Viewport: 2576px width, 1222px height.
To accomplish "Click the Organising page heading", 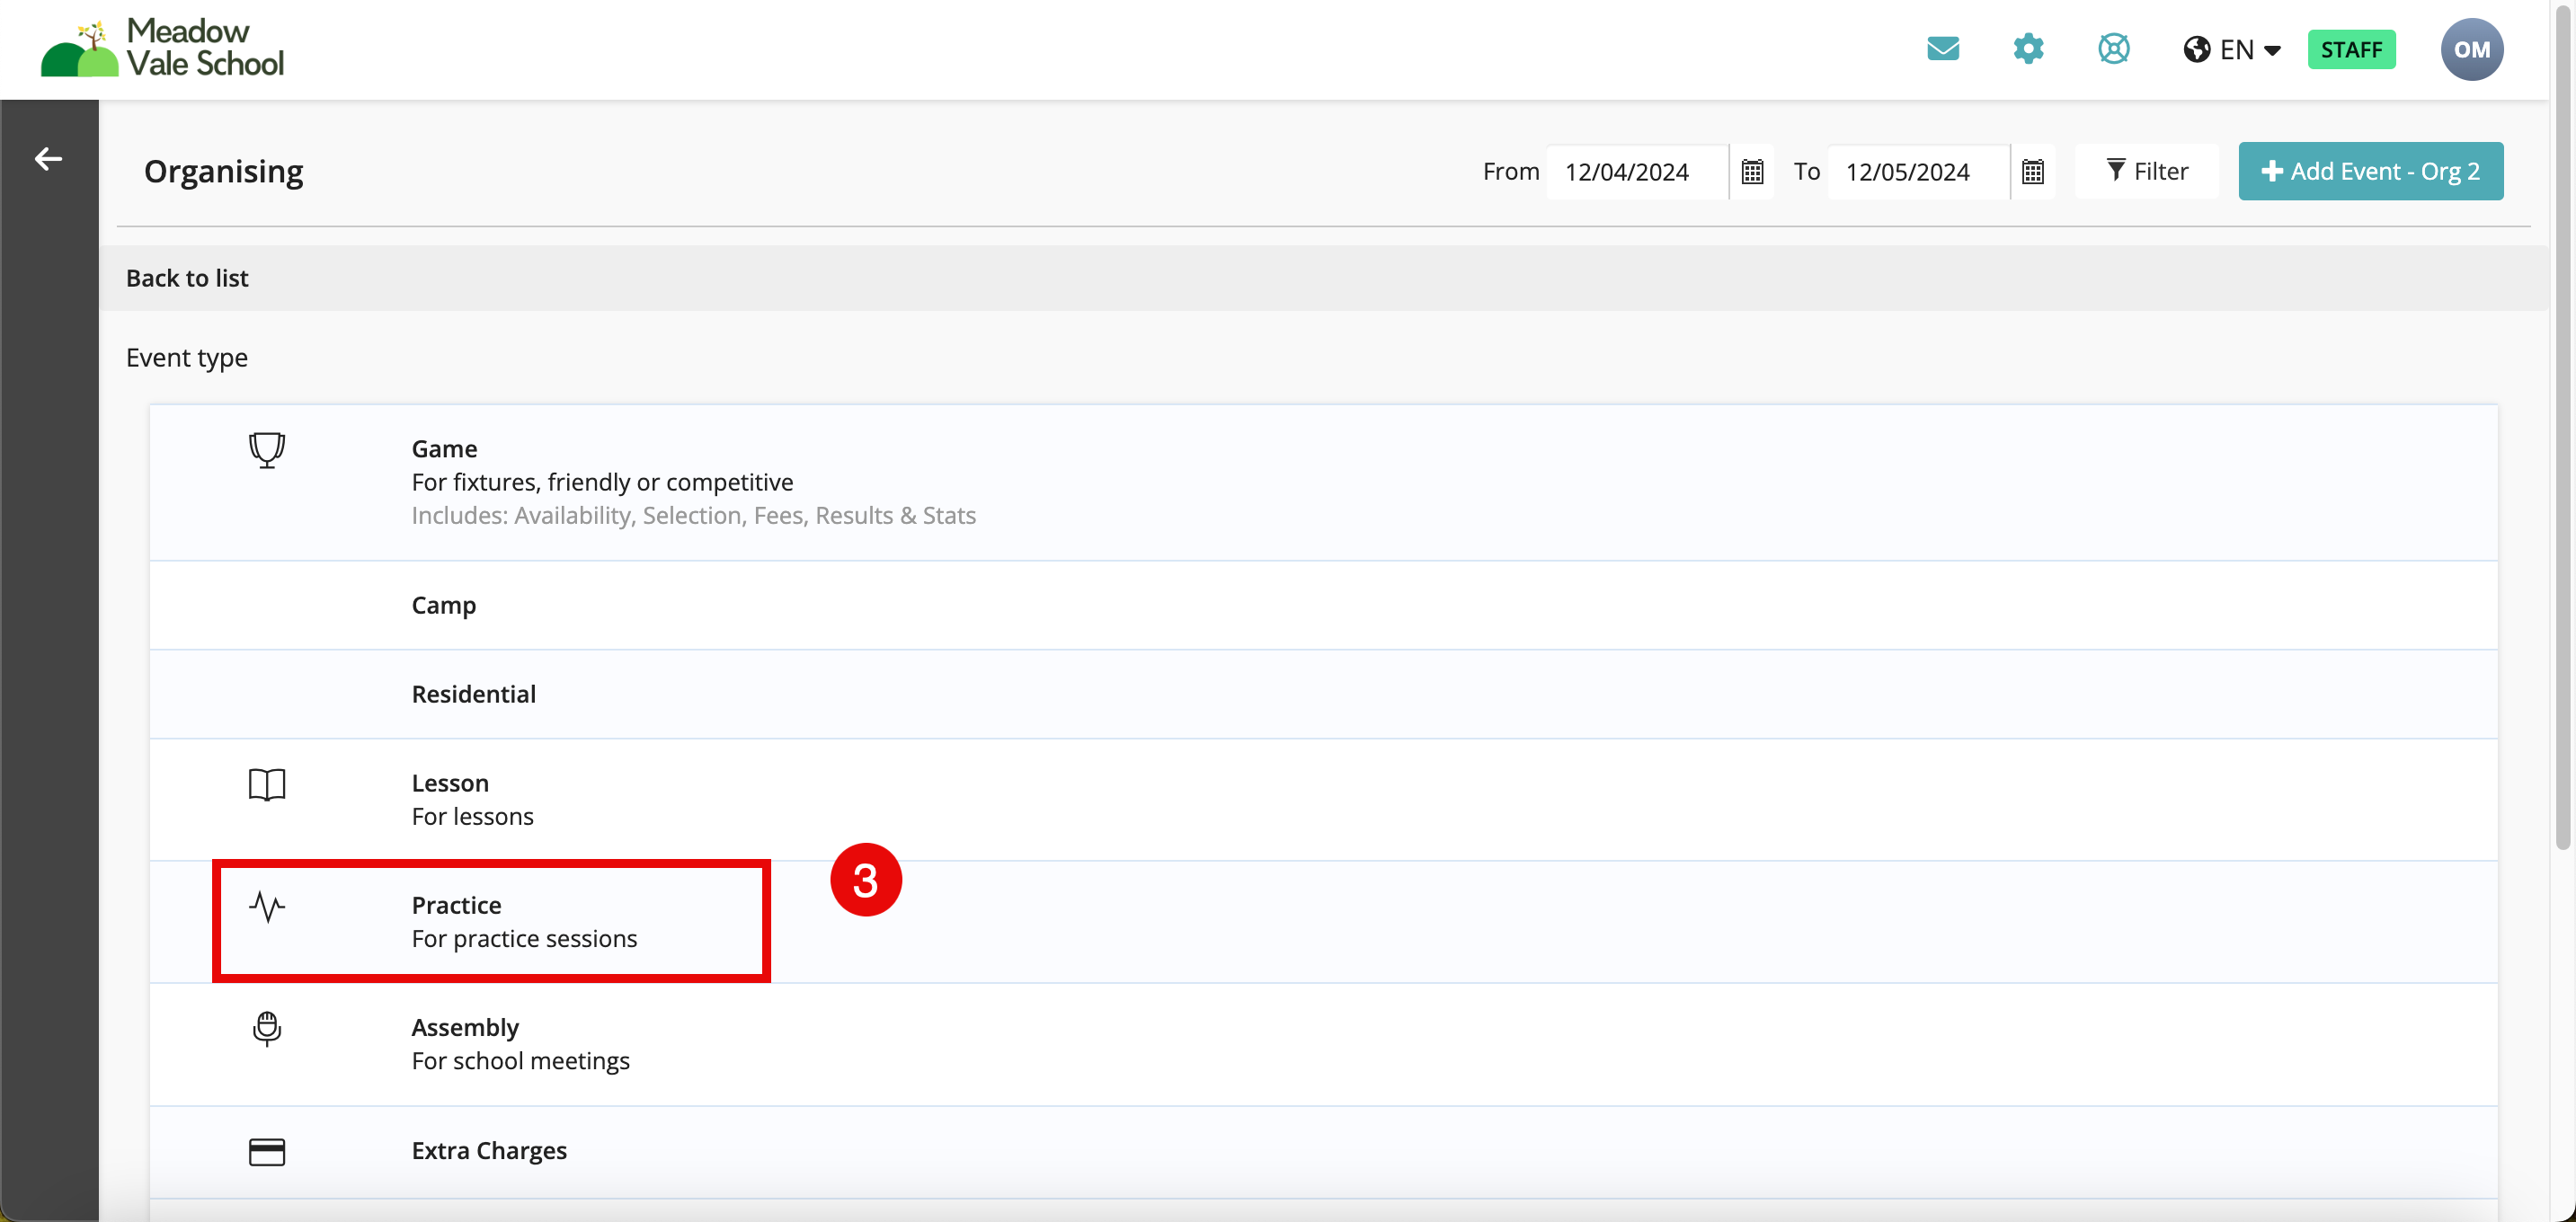I will pyautogui.click(x=224, y=171).
